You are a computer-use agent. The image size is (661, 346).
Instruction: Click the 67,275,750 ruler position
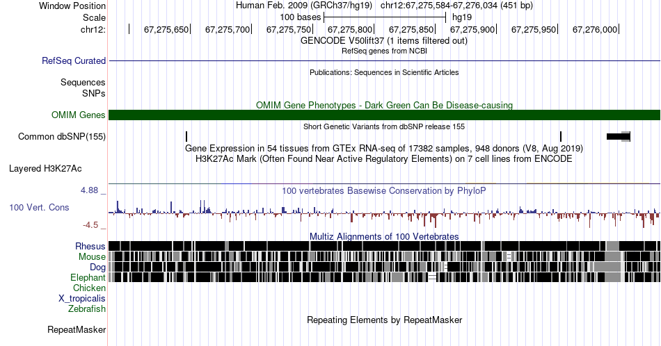point(289,29)
